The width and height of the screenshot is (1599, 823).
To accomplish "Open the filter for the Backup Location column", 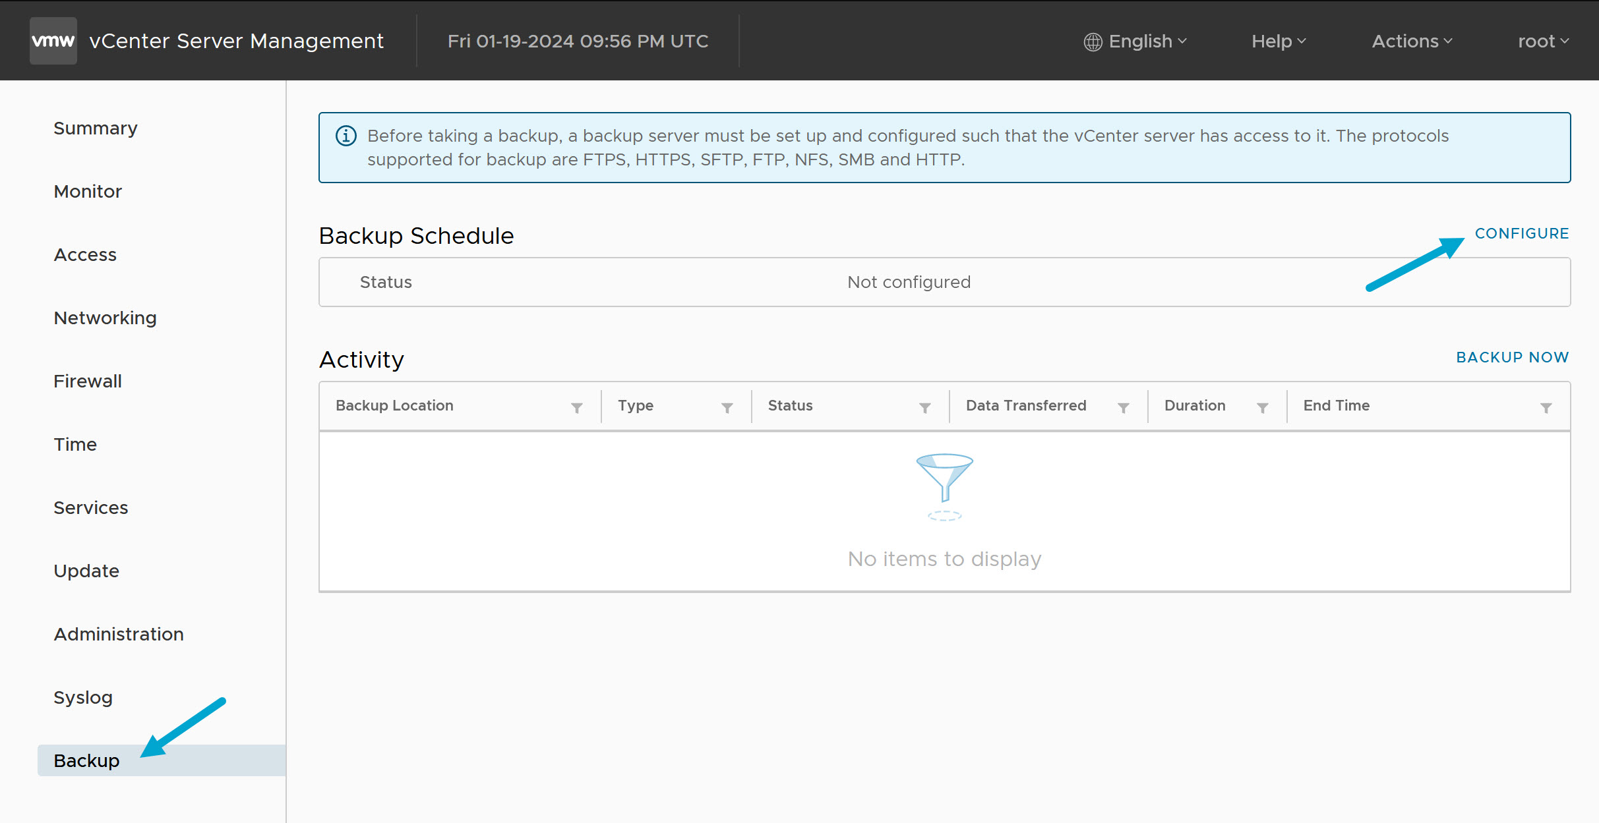I will pos(577,407).
